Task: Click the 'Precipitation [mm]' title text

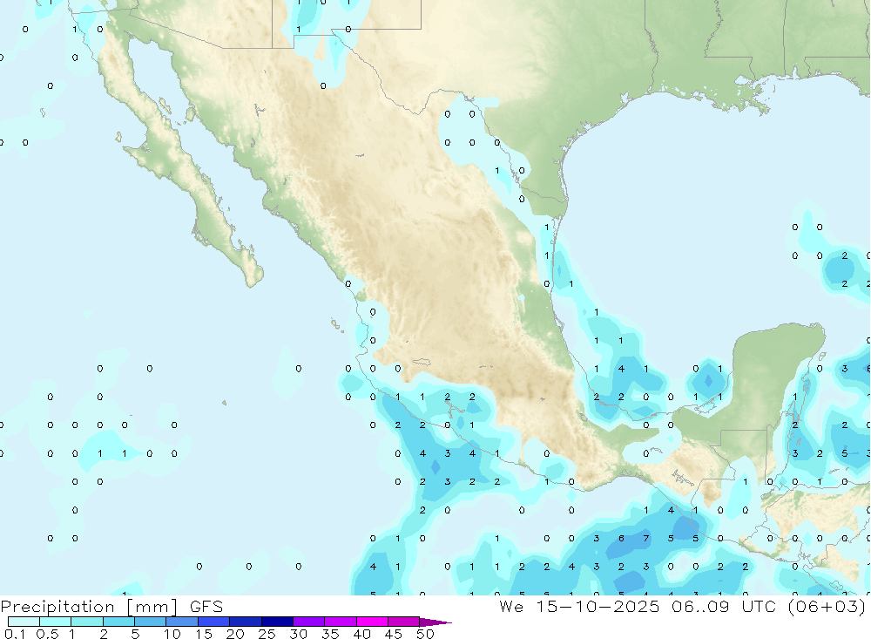Action: pos(89,607)
